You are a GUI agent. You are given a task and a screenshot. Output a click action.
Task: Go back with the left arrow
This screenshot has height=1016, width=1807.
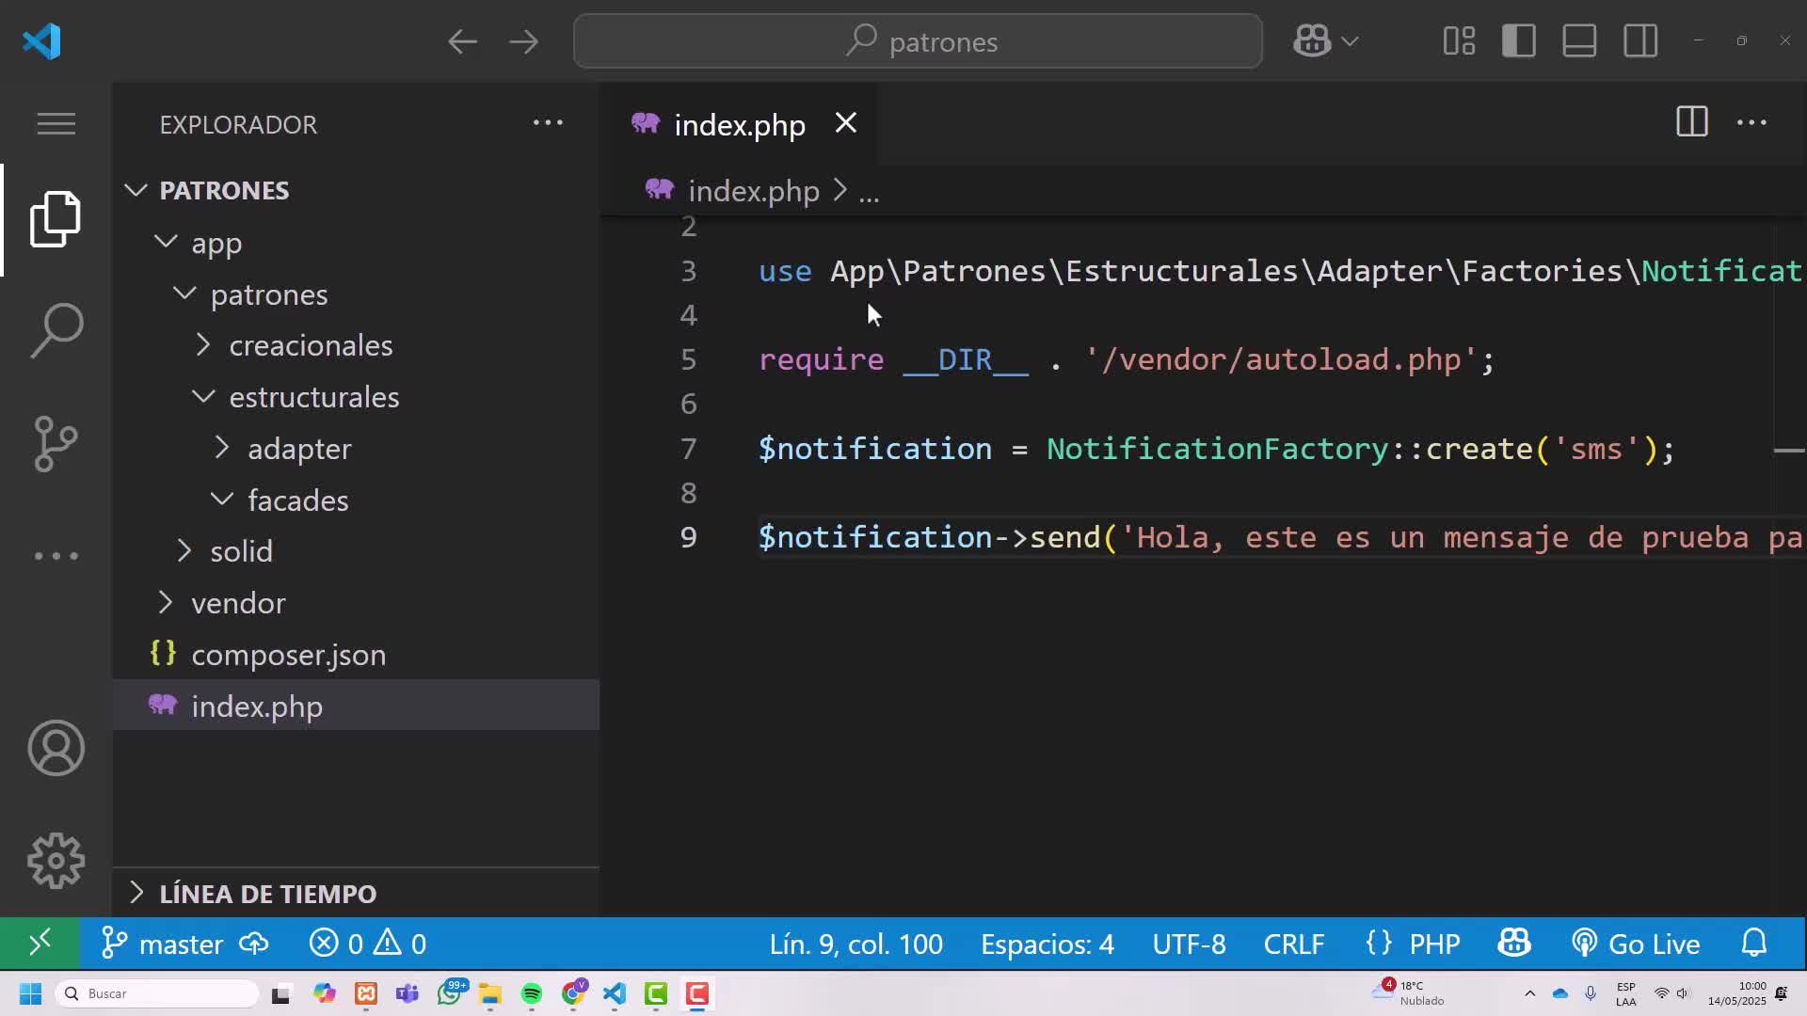[x=462, y=41]
